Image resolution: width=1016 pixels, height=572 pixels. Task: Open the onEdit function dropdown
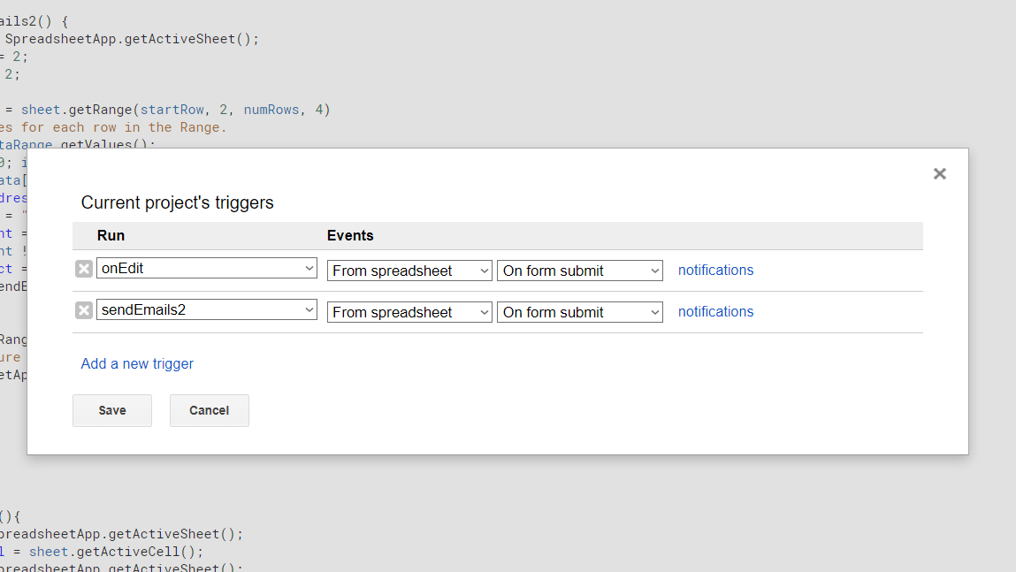pyautogui.click(x=207, y=268)
